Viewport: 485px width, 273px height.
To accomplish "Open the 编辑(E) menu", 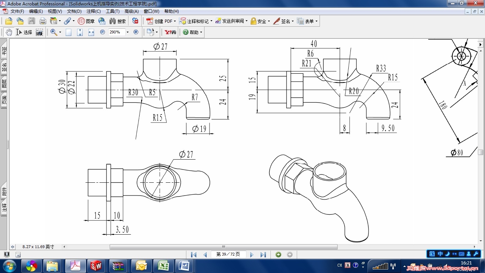I will click(36, 11).
